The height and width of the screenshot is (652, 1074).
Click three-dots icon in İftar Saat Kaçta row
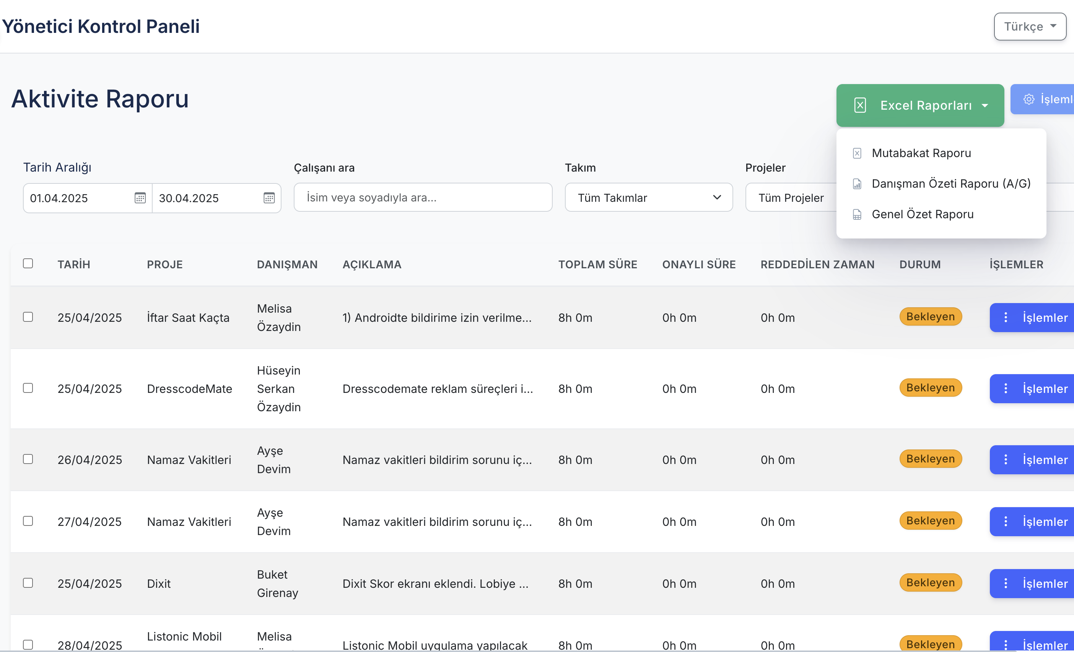click(1006, 318)
